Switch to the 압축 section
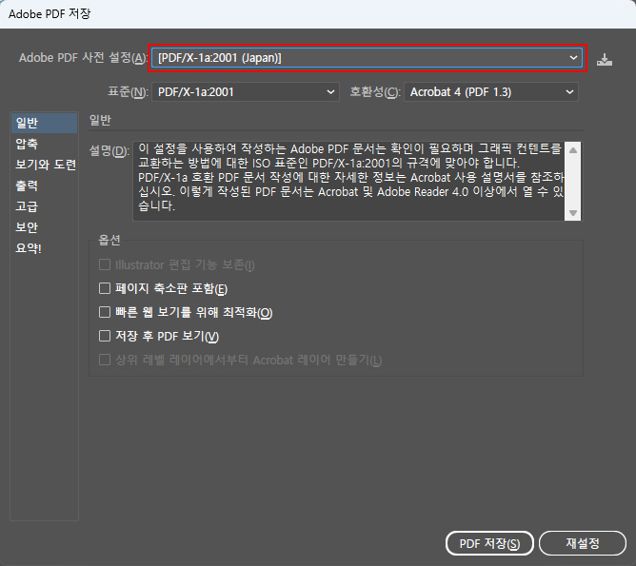The height and width of the screenshot is (566, 636). (27, 144)
